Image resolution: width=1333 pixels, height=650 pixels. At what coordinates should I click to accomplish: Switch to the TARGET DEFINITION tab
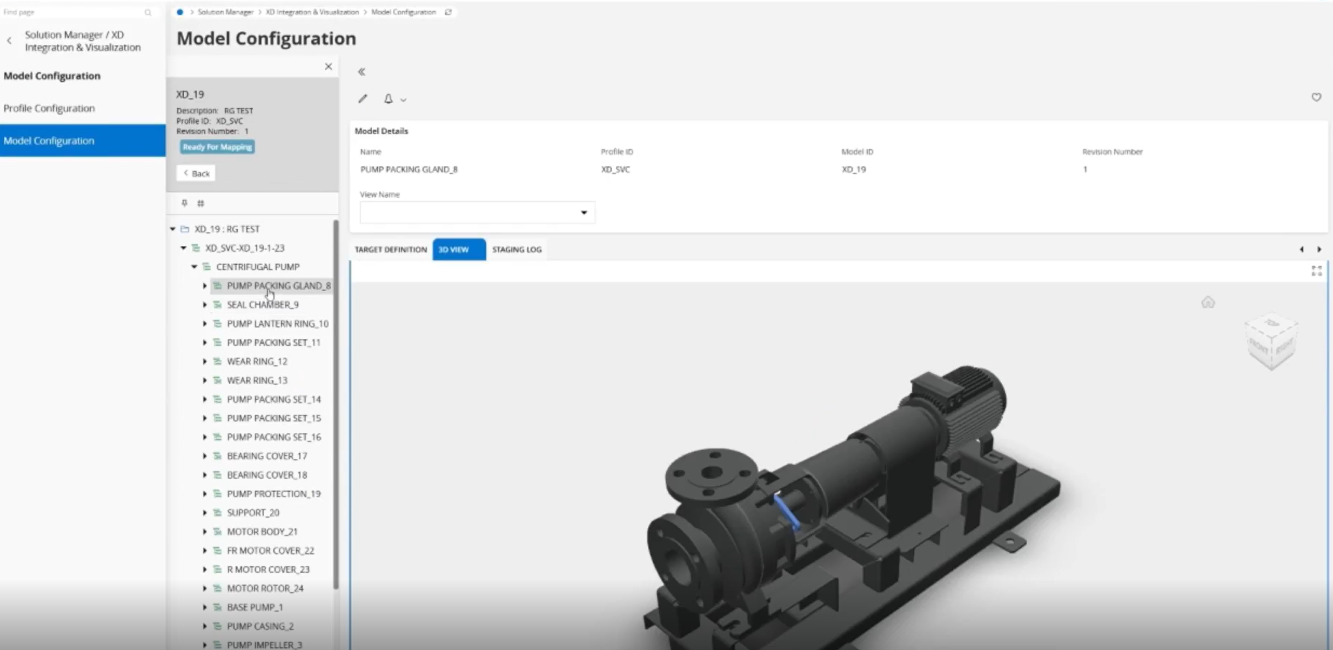[390, 250]
